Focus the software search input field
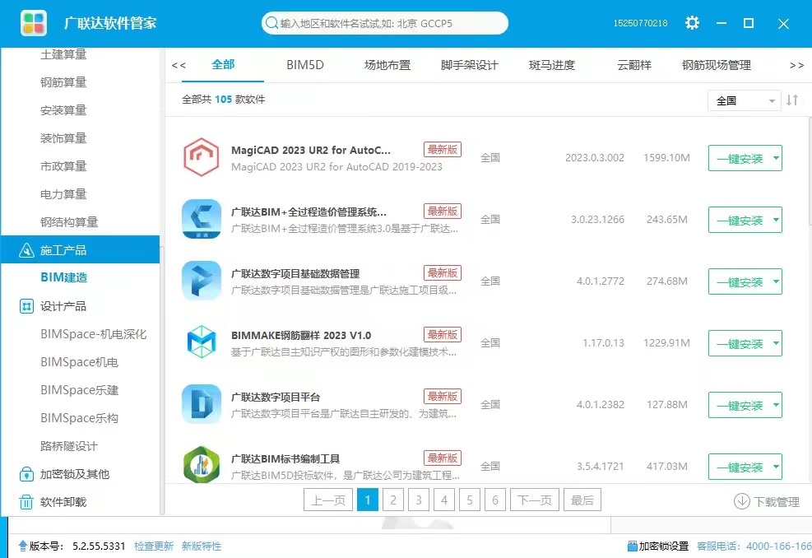 385,23
